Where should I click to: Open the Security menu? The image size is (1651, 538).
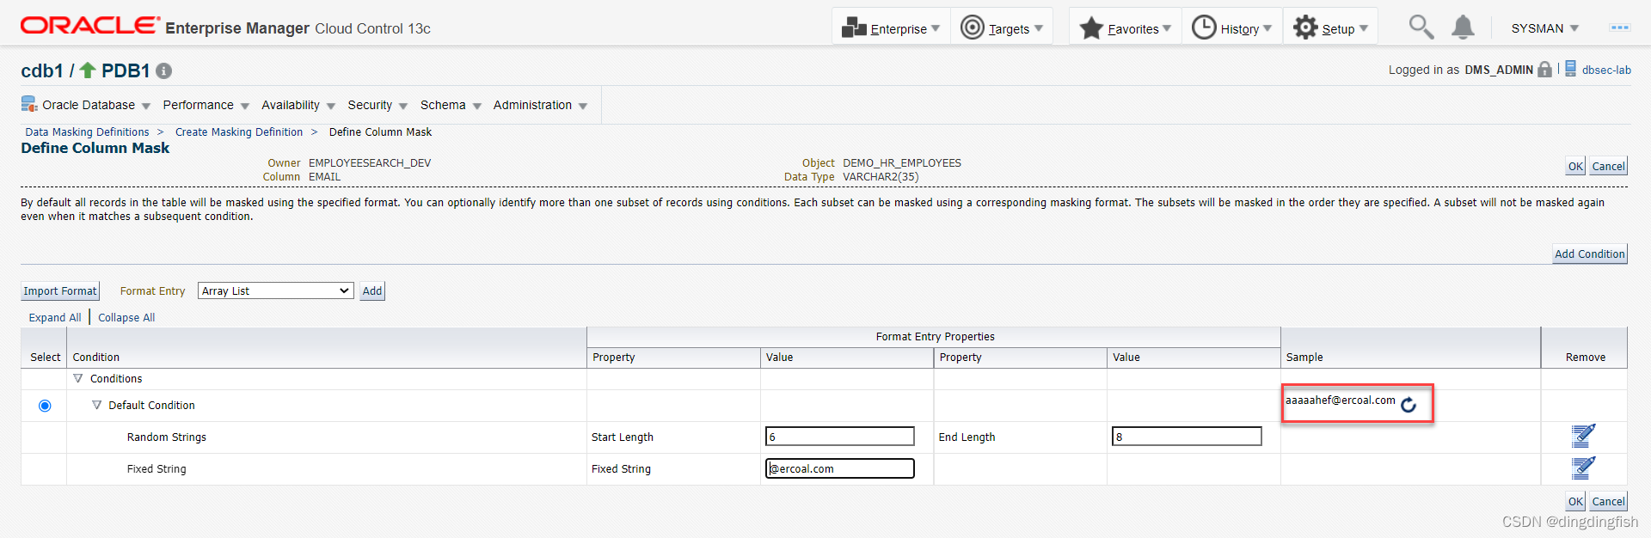coord(377,105)
